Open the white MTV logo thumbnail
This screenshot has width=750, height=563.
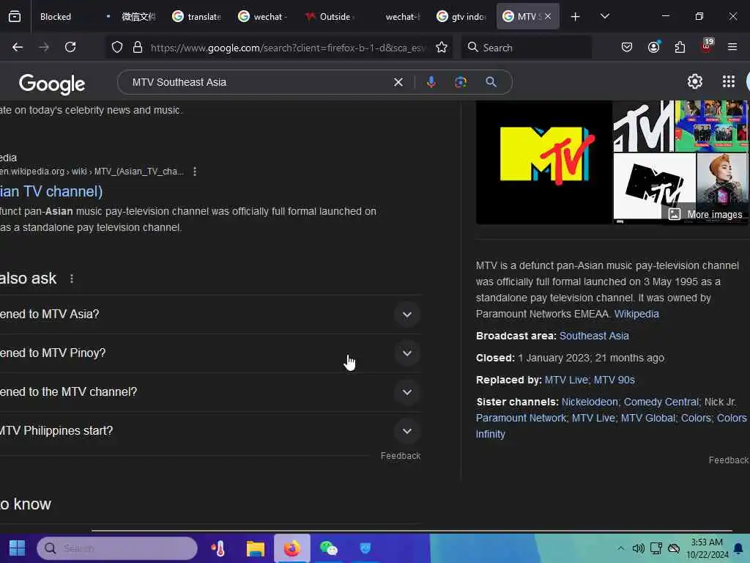(654, 187)
